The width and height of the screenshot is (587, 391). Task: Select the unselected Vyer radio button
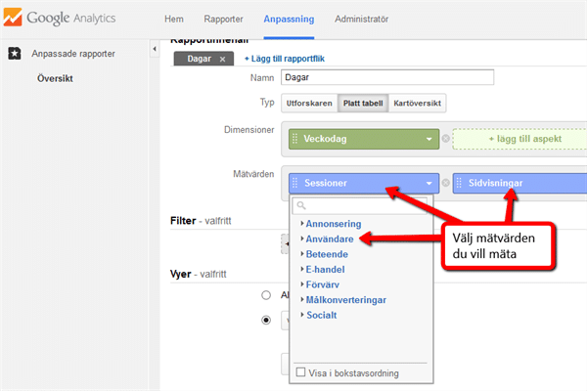coord(266,295)
